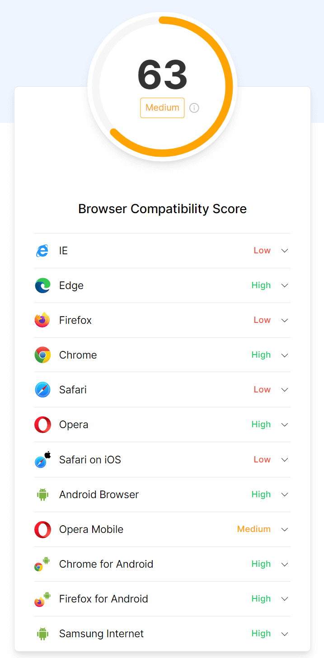Click the Chrome for Android icon
The height and width of the screenshot is (658, 324).
(43, 564)
